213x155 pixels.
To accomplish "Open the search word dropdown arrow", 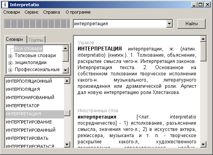I will click(169, 24).
